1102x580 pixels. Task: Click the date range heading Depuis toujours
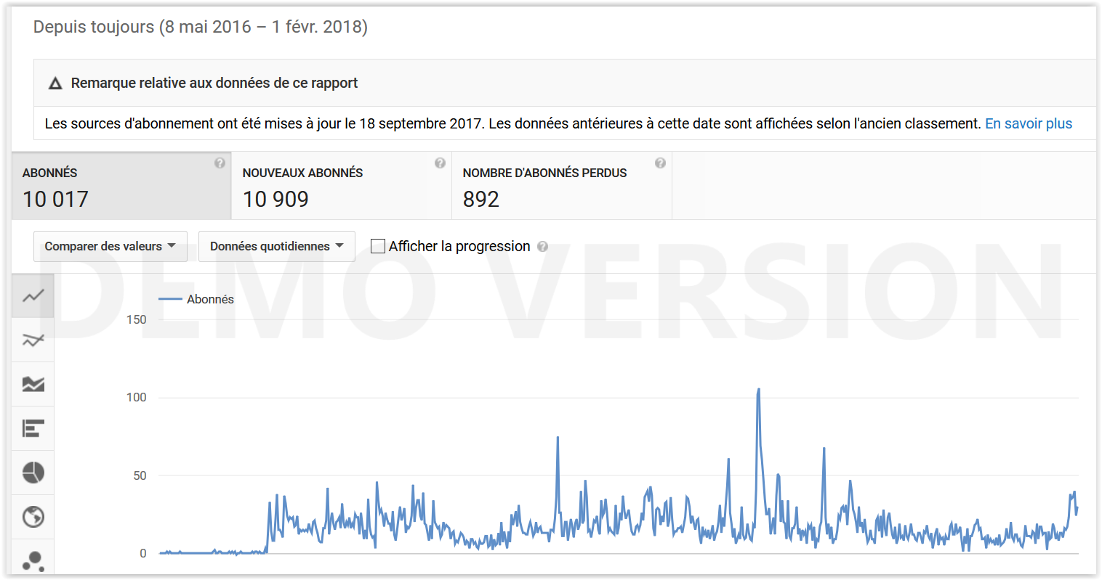click(x=201, y=27)
